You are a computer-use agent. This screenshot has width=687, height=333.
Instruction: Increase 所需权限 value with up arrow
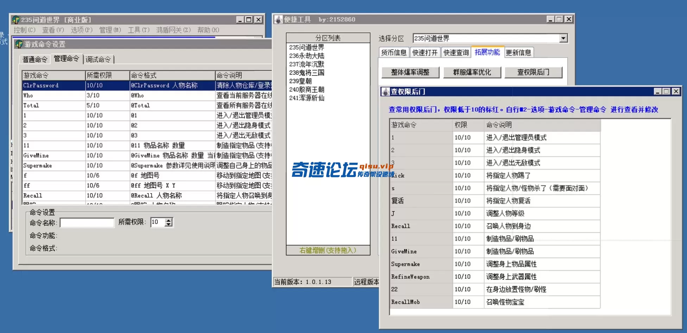[169, 220]
